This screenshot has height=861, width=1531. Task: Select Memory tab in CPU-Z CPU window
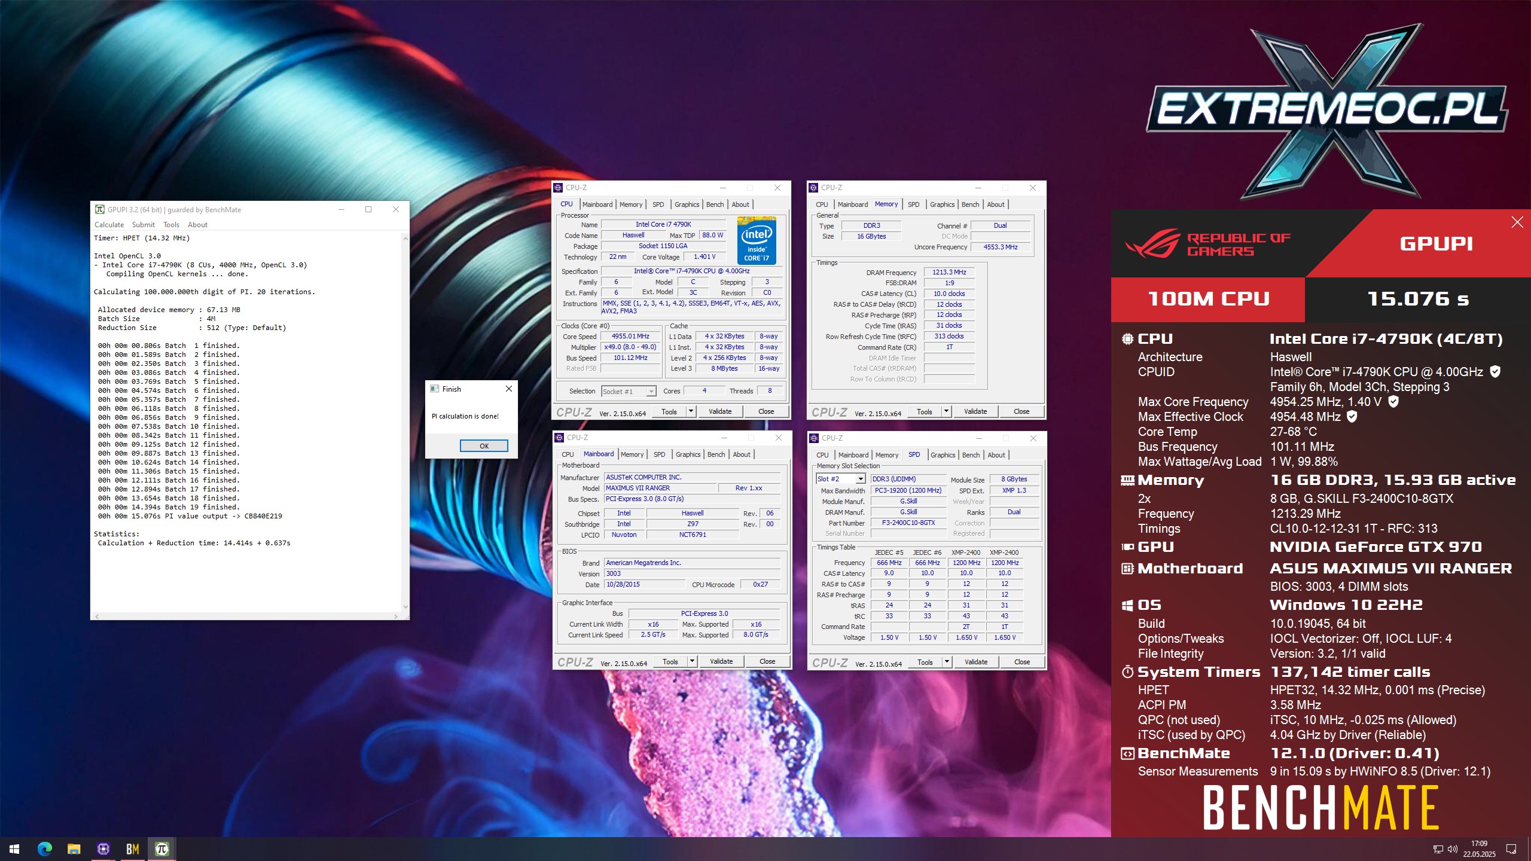[x=631, y=204]
